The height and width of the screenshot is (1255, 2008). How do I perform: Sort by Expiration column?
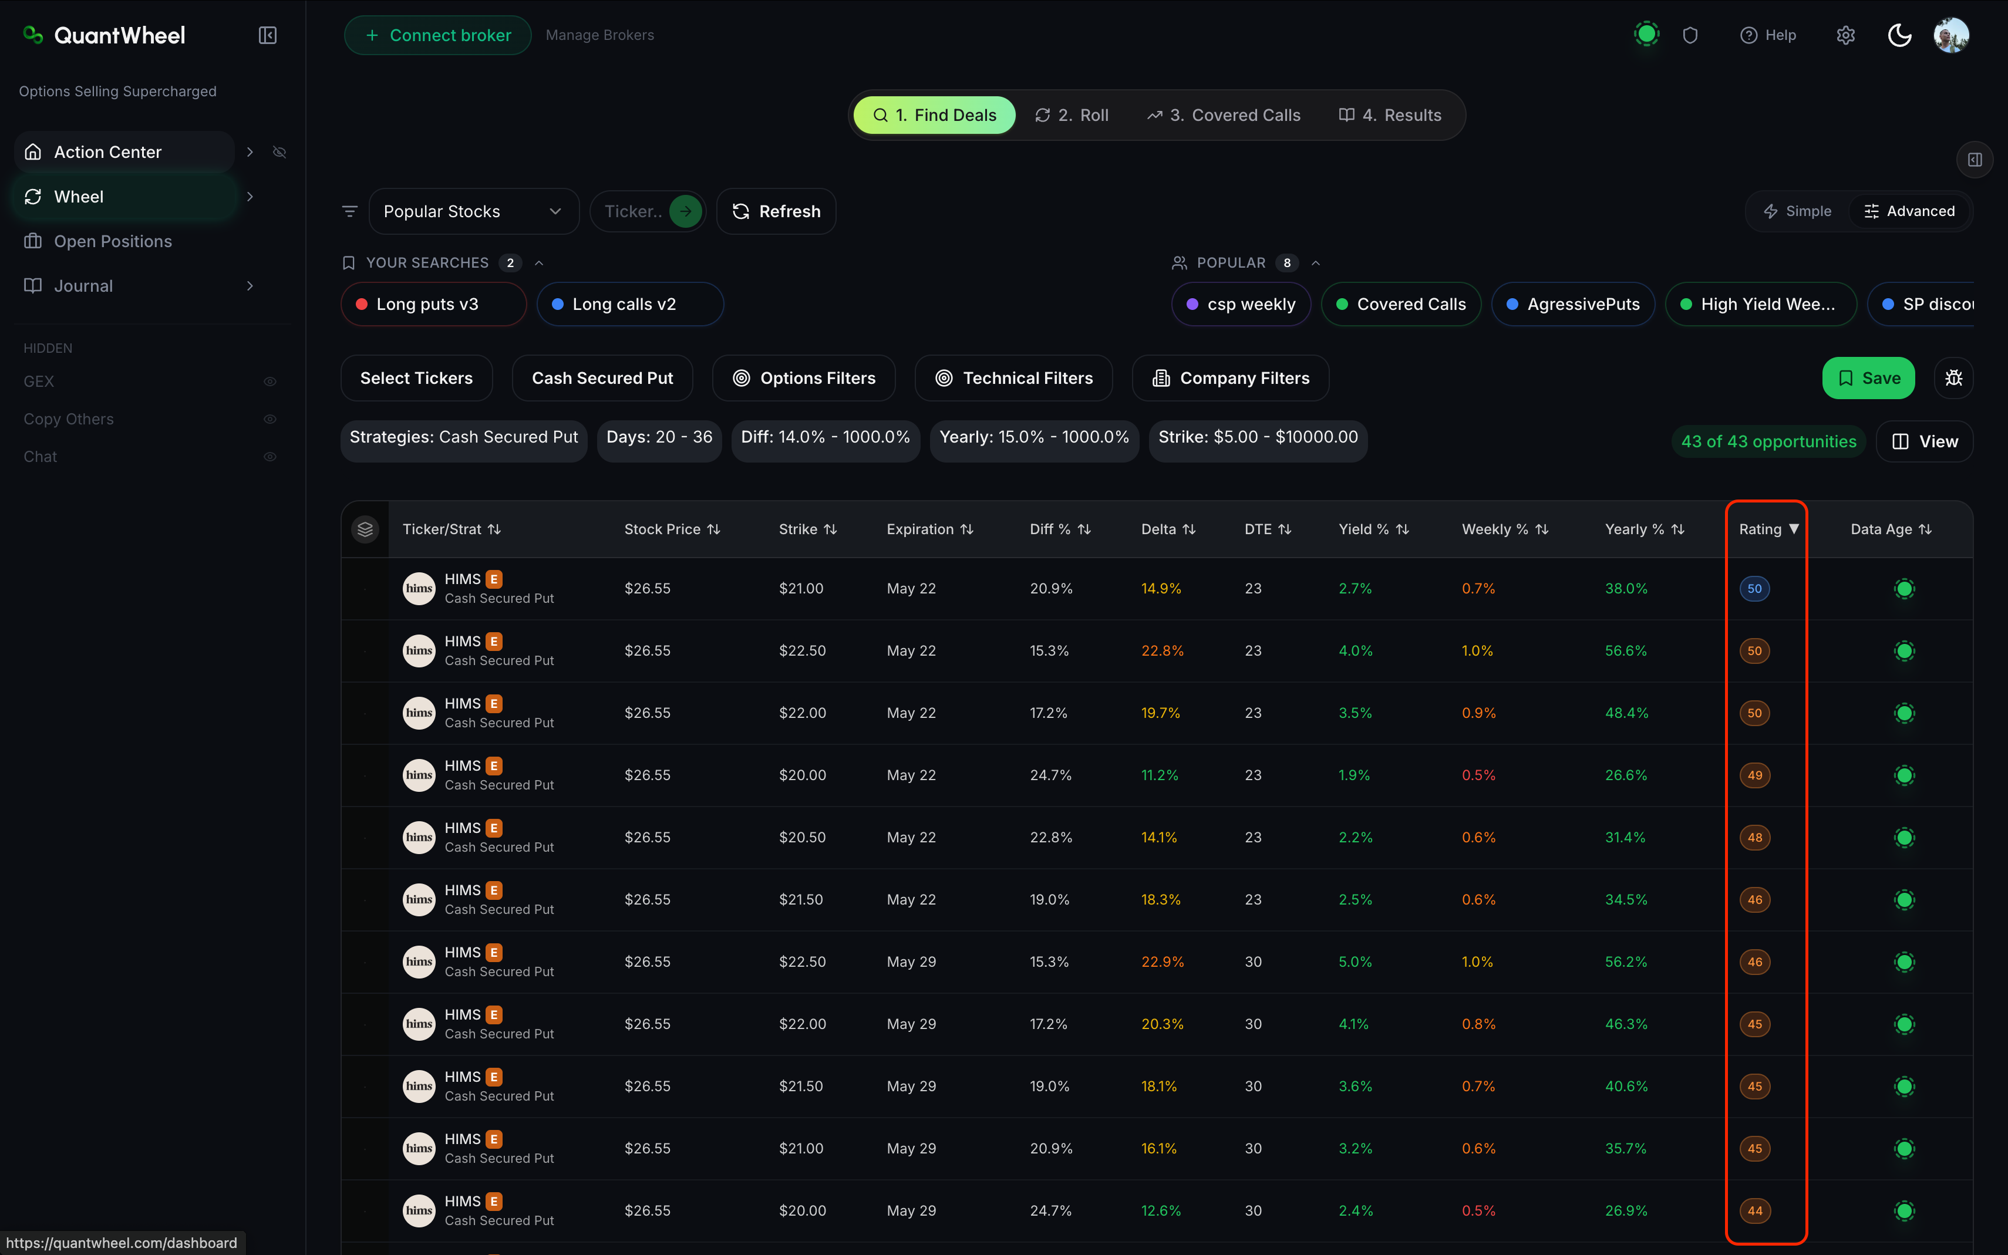click(x=929, y=529)
